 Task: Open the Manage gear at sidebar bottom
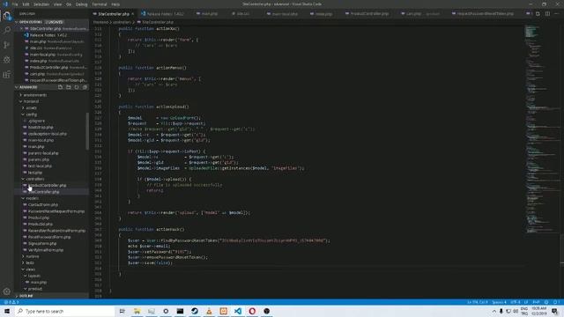(x=7, y=291)
